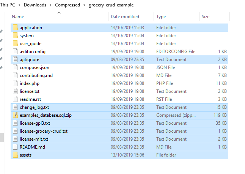Select file name README.md
The width and height of the screenshot is (245, 174).
pos(32,147)
